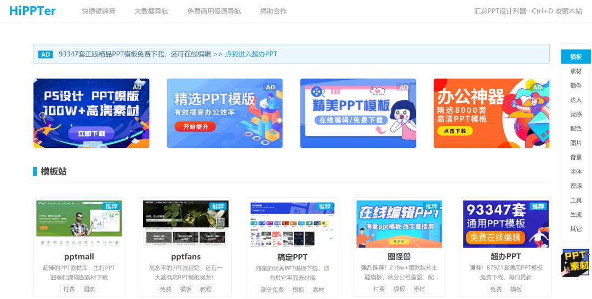This screenshot has width=592, height=299.
Task: Click 点击下载 yellow button
Action: point(454,131)
